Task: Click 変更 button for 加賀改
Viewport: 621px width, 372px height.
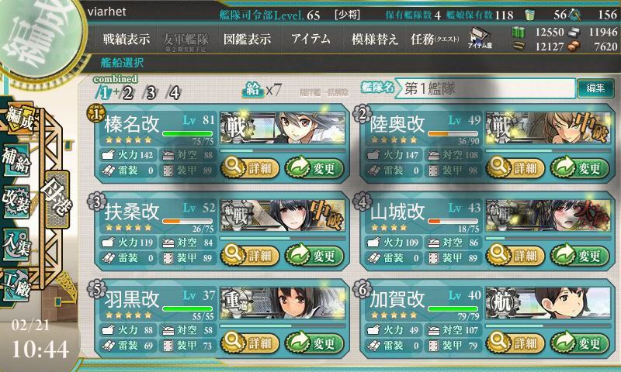Action: (580, 343)
